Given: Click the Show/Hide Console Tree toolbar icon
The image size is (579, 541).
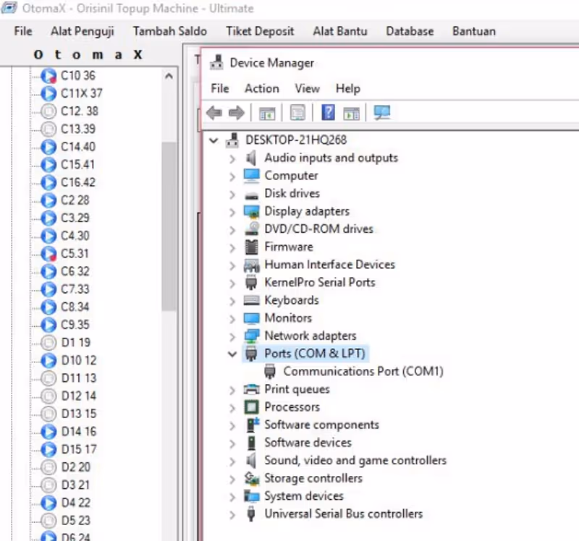Looking at the screenshot, I should [x=267, y=112].
